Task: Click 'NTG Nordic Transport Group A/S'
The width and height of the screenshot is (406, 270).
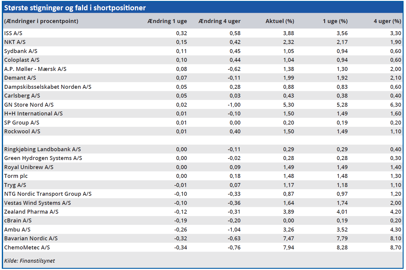Action: point(48,194)
